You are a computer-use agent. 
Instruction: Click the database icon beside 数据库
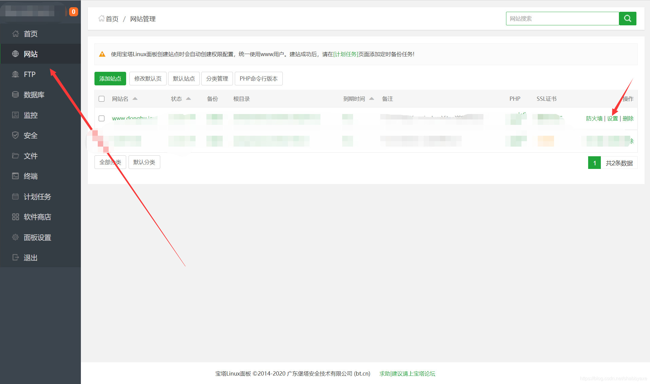pyautogui.click(x=15, y=95)
